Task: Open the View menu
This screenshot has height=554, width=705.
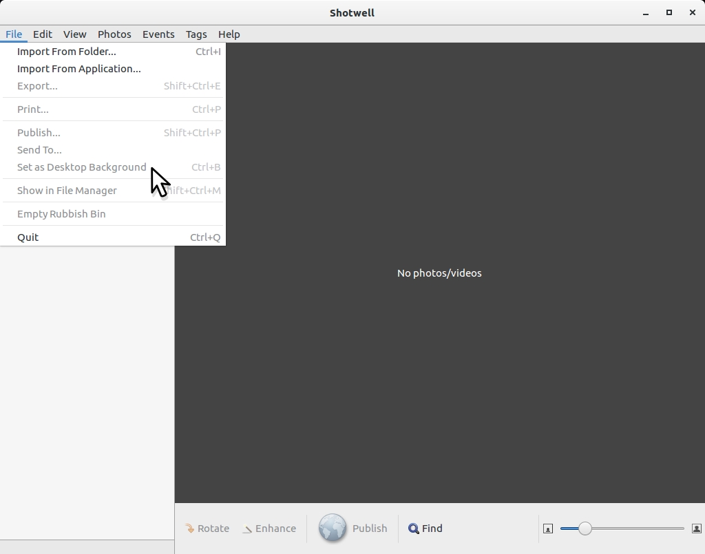Action: (75, 34)
